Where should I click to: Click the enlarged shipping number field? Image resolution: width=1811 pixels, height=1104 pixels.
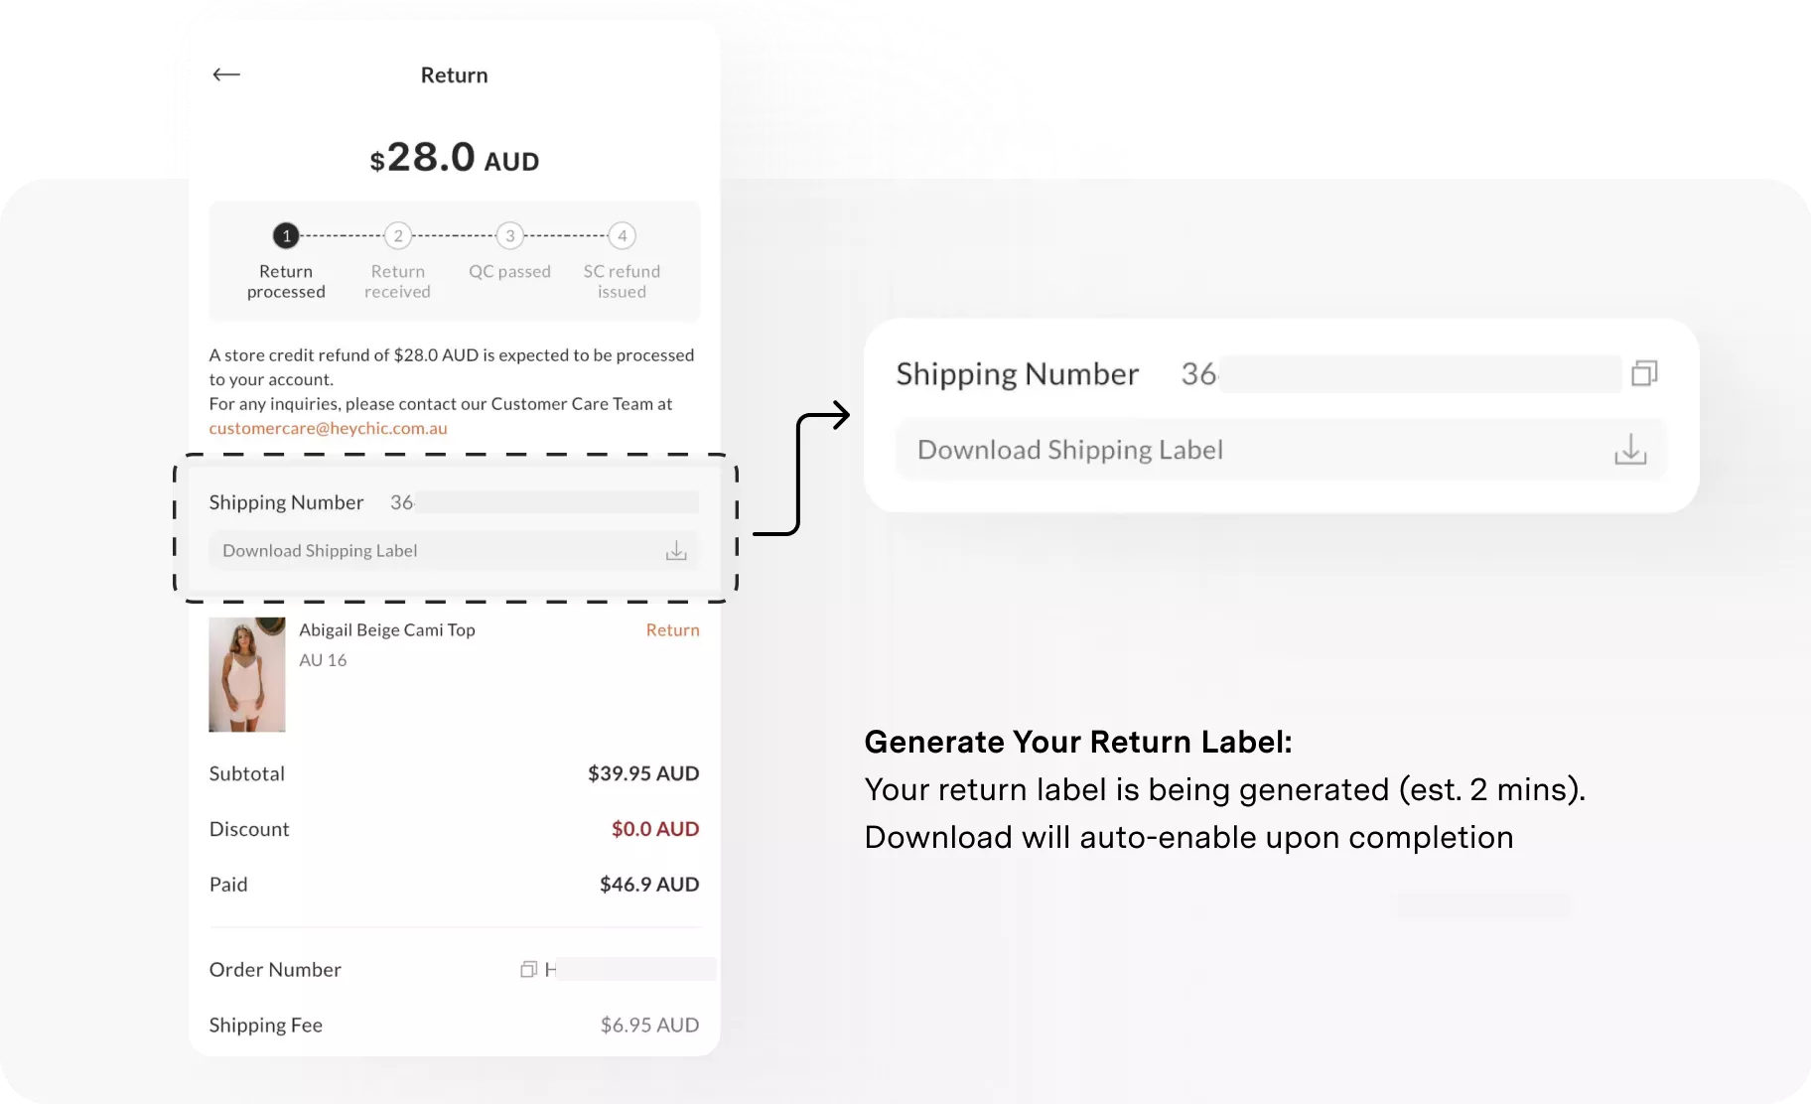tap(1400, 373)
